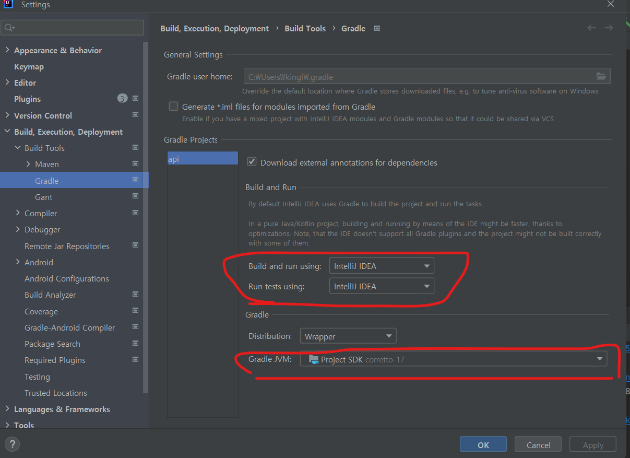Click Build, Execution, Deployment breadcrumb
Screen dimensions: 630x458
[x=215, y=28]
